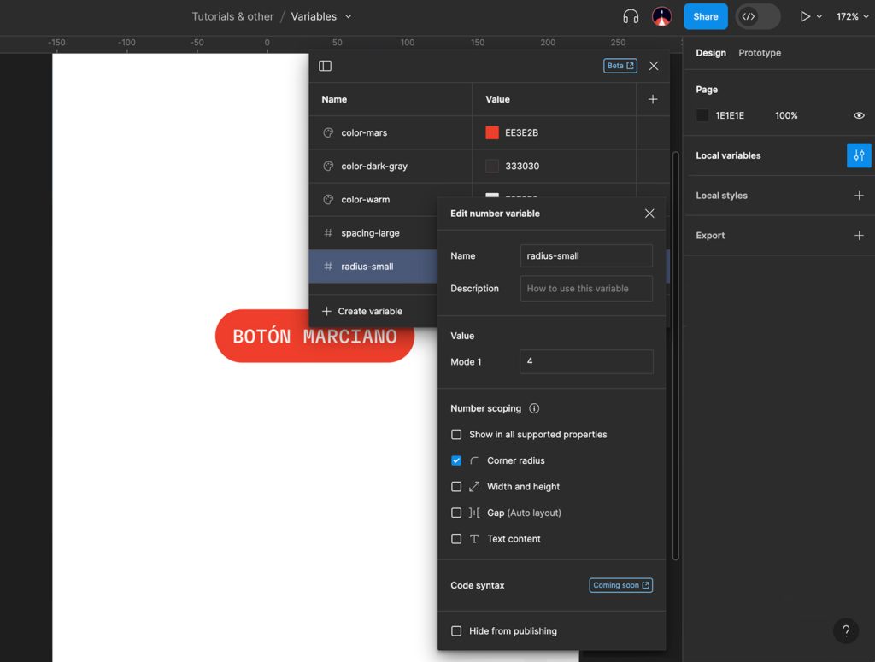Click the Create variable button
This screenshot has height=662, width=875.
click(371, 311)
